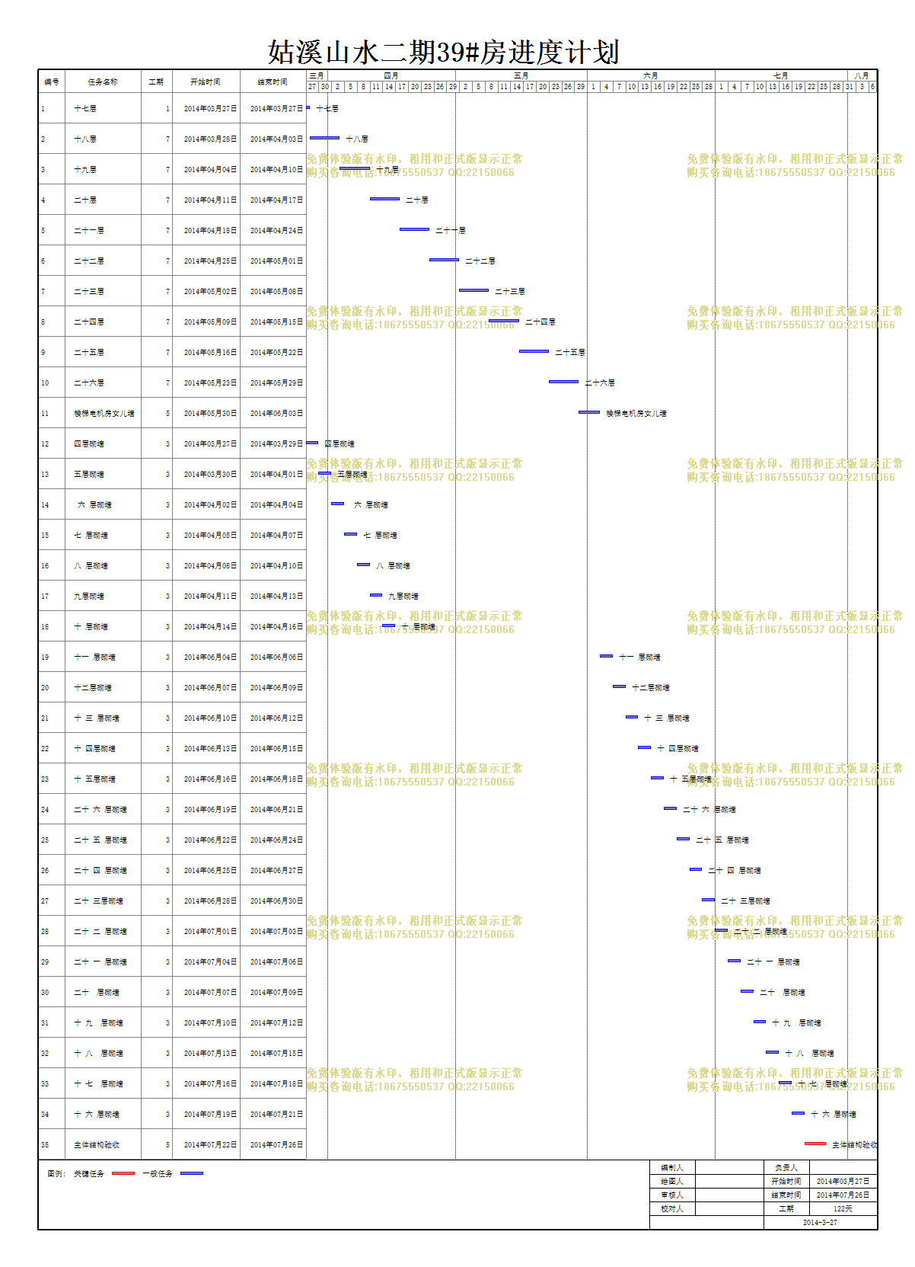The width and height of the screenshot is (915, 1267).
Task: Select 二十一层 in the task name column
Action: pyautogui.click(x=89, y=231)
